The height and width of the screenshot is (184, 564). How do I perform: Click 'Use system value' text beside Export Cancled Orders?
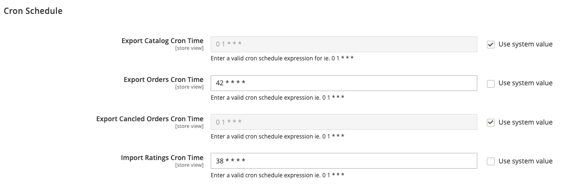tap(525, 122)
